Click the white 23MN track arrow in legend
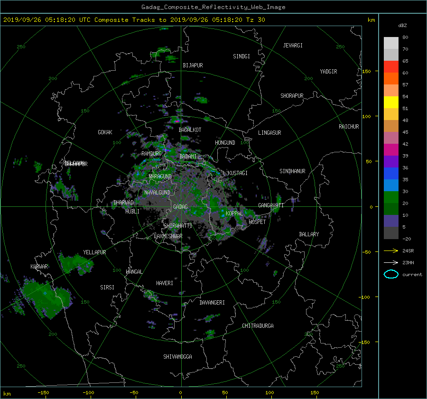Image resolution: width=427 pixels, height=399 pixels. click(x=391, y=262)
